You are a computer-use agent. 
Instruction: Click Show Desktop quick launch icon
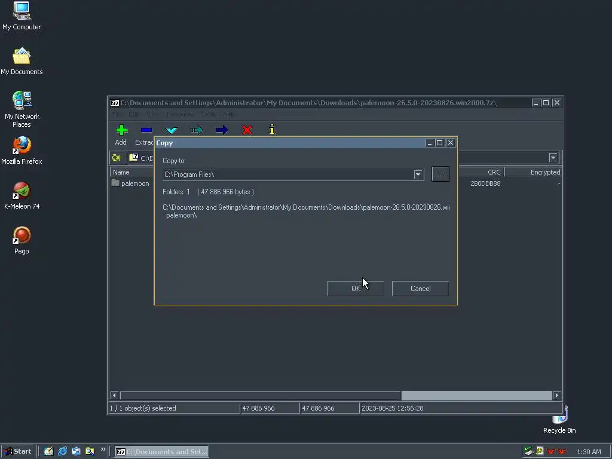pyautogui.click(x=48, y=451)
